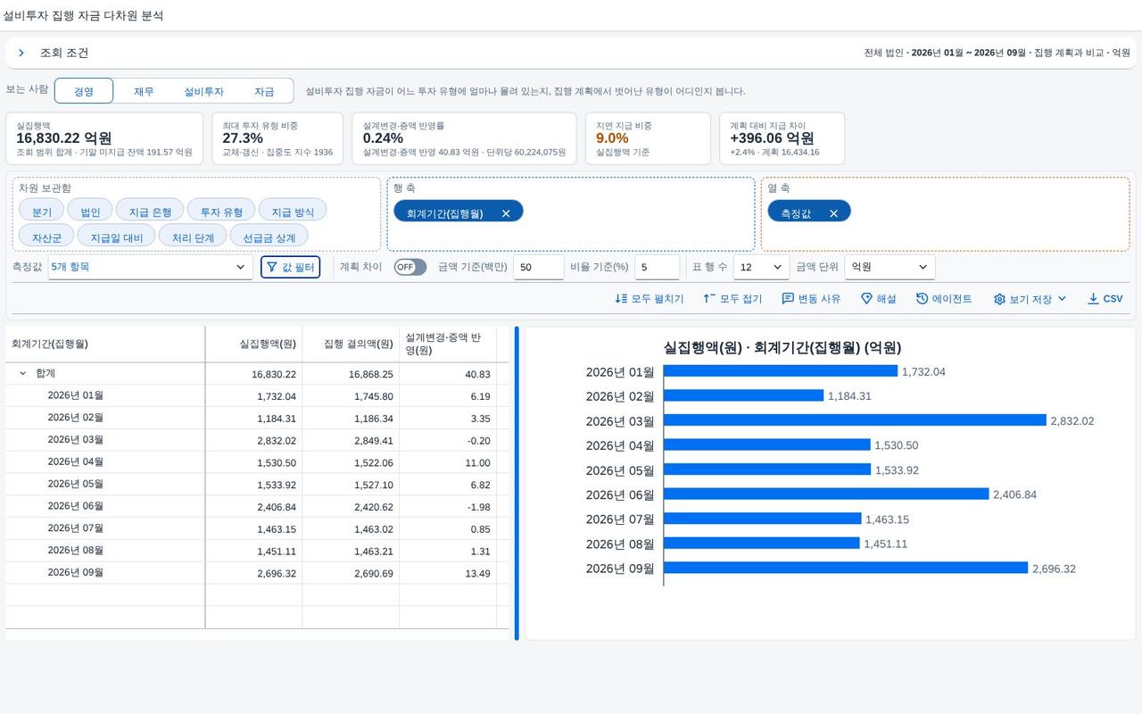
Task: Launch the 에이전트 button
Action: point(944,299)
